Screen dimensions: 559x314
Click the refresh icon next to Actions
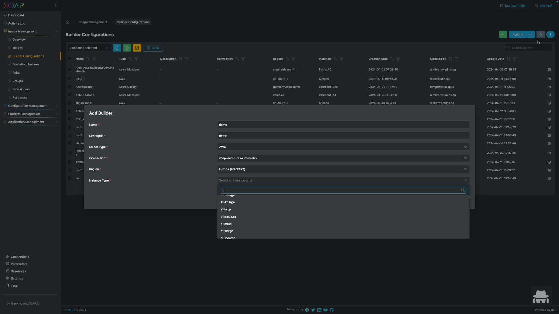click(x=540, y=34)
